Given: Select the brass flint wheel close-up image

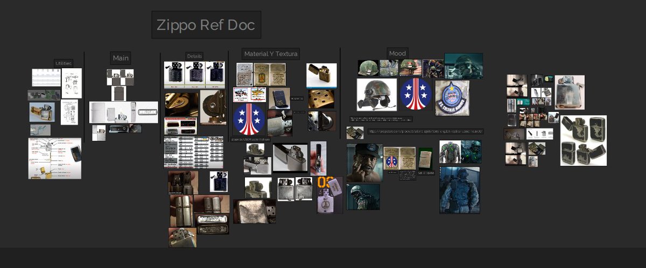Looking at the screenshot, I should click(181, 104).
